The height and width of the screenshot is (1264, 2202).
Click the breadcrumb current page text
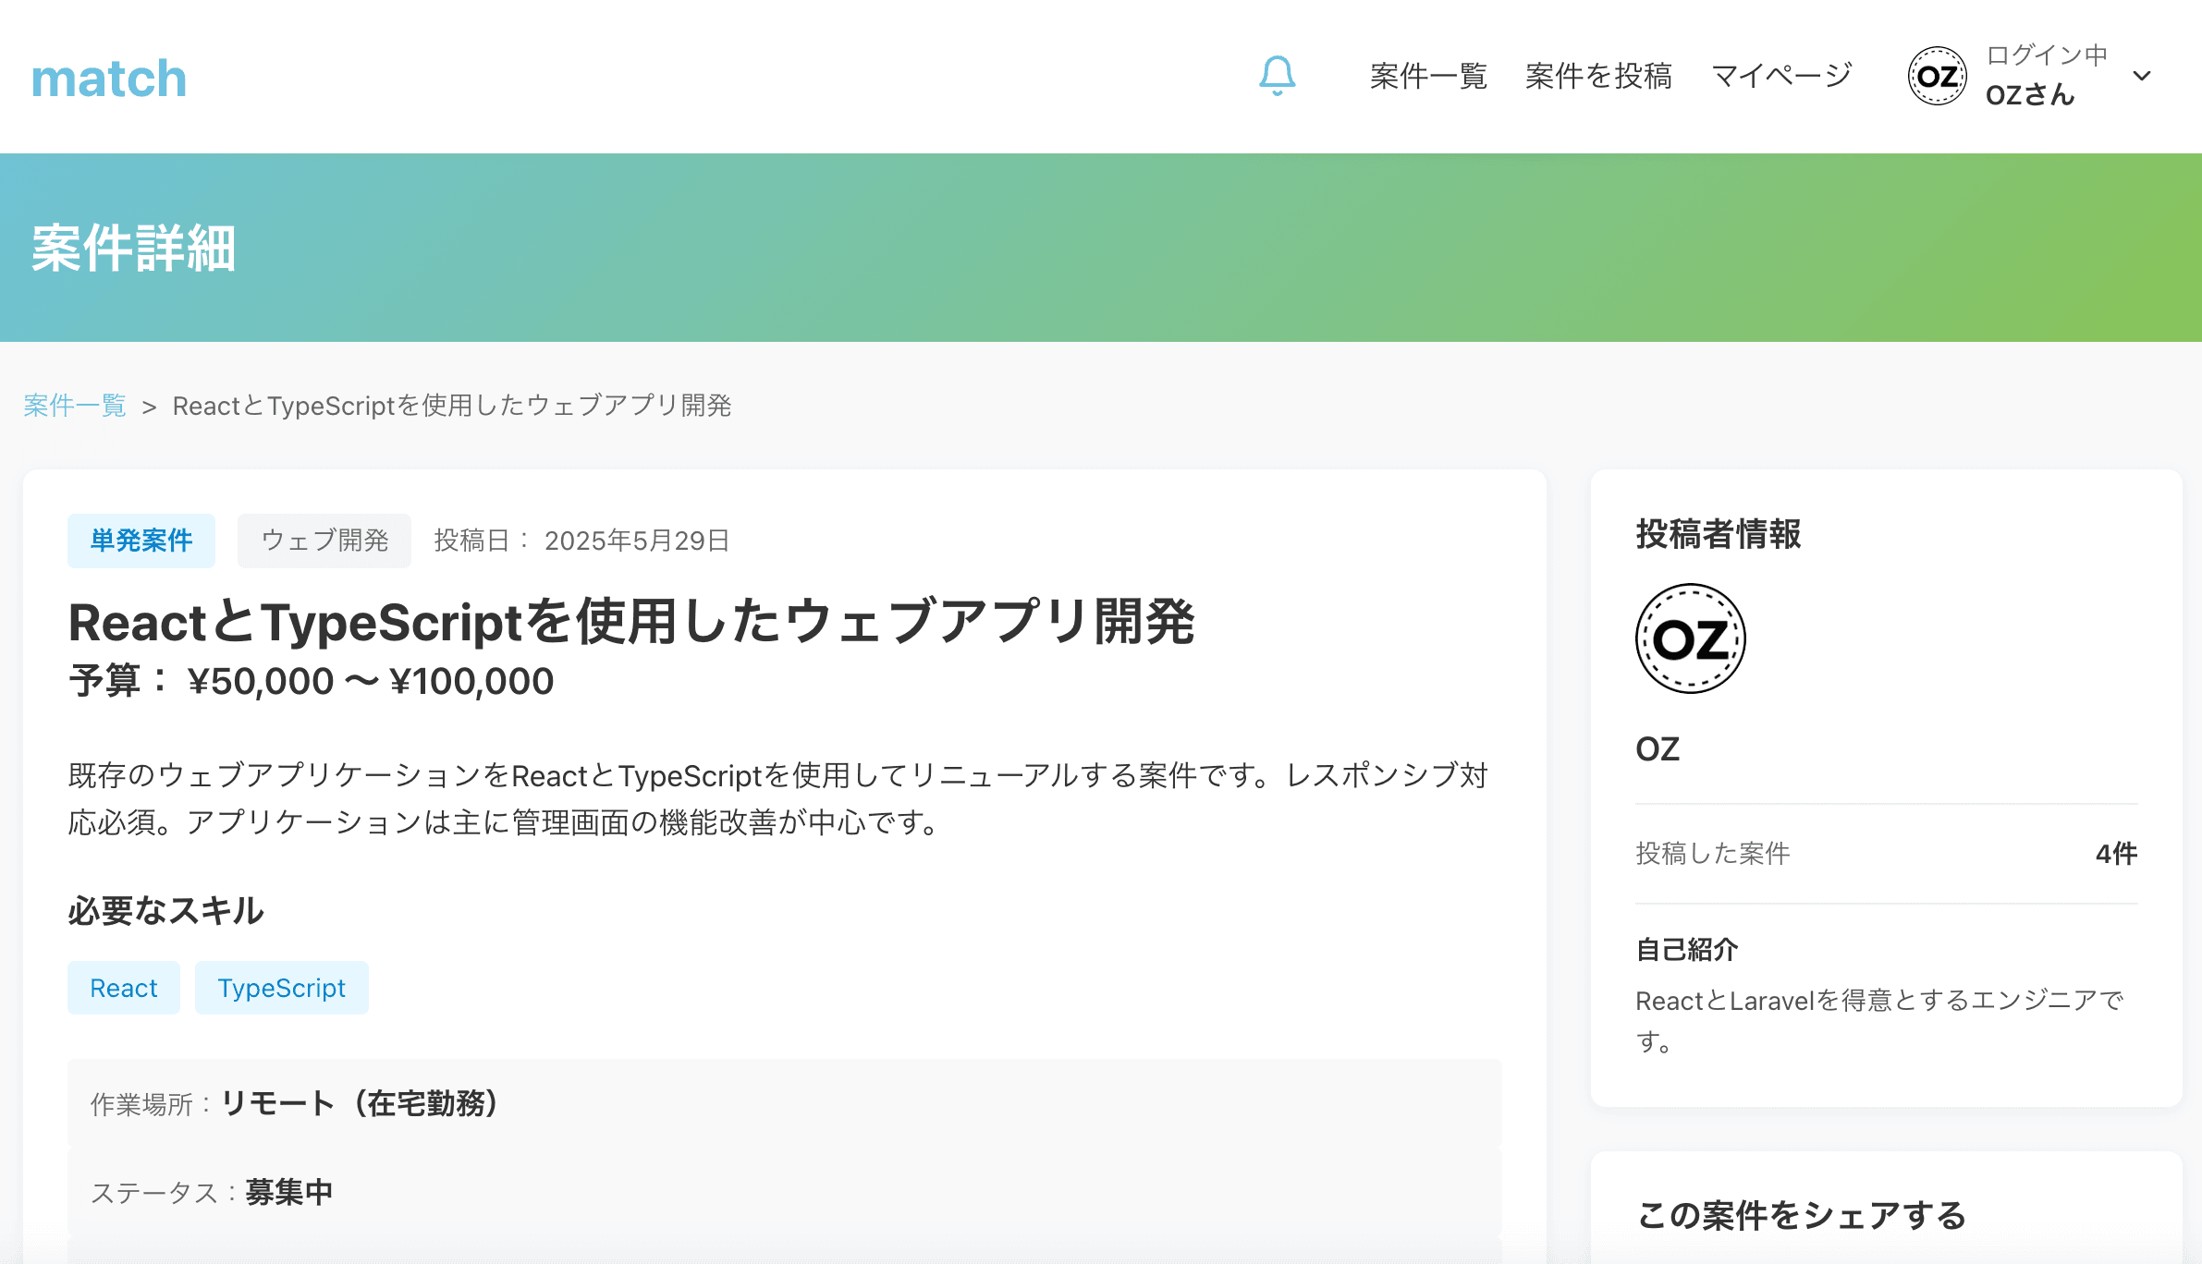pyautogui.click(x=452, y=406)
